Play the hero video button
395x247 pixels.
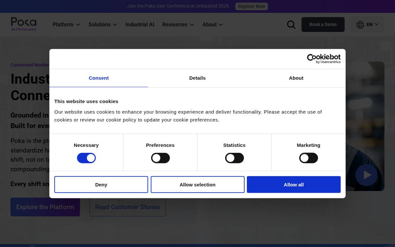[x=366, y=175]
